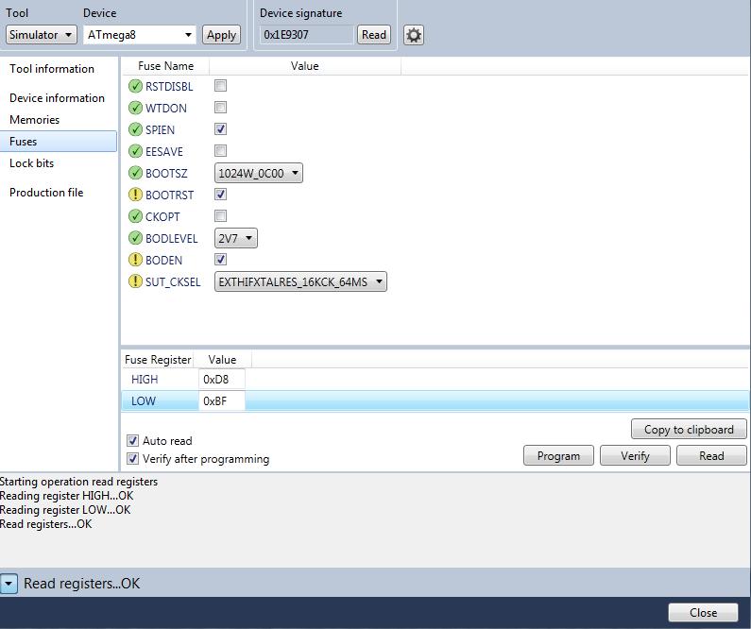751x629 pixels.
Task: Open the Tool Simulator dropdown
Action: [x=41, y=35]
